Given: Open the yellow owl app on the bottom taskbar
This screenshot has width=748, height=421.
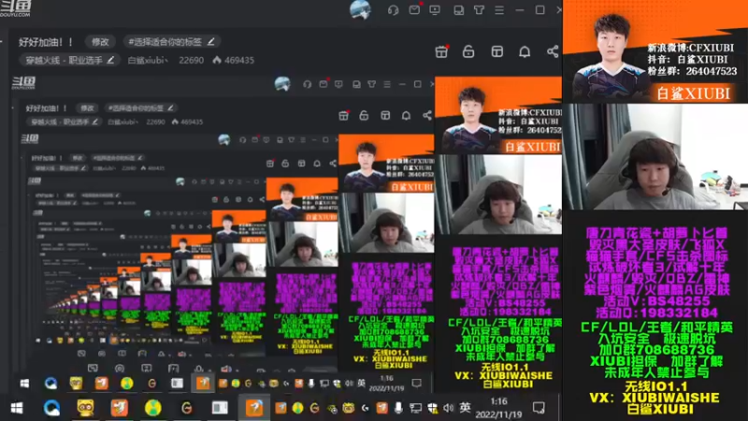Looking at the screenshot, I should click(85, 408).
